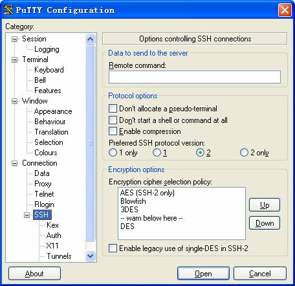Focus the Remote command input field

pyautogui.click(x=195, y=77)
